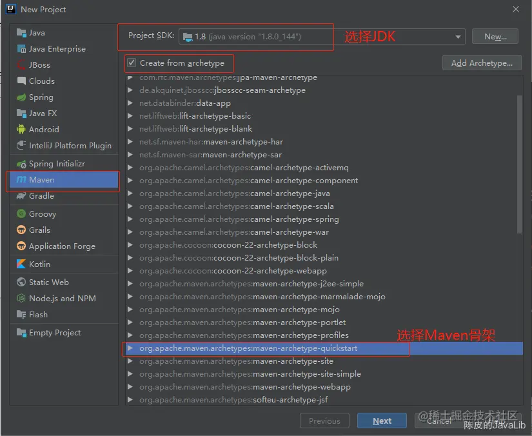Select Empty Project type label
Screen dimensions: 532x436
click(x=55, y=333)
